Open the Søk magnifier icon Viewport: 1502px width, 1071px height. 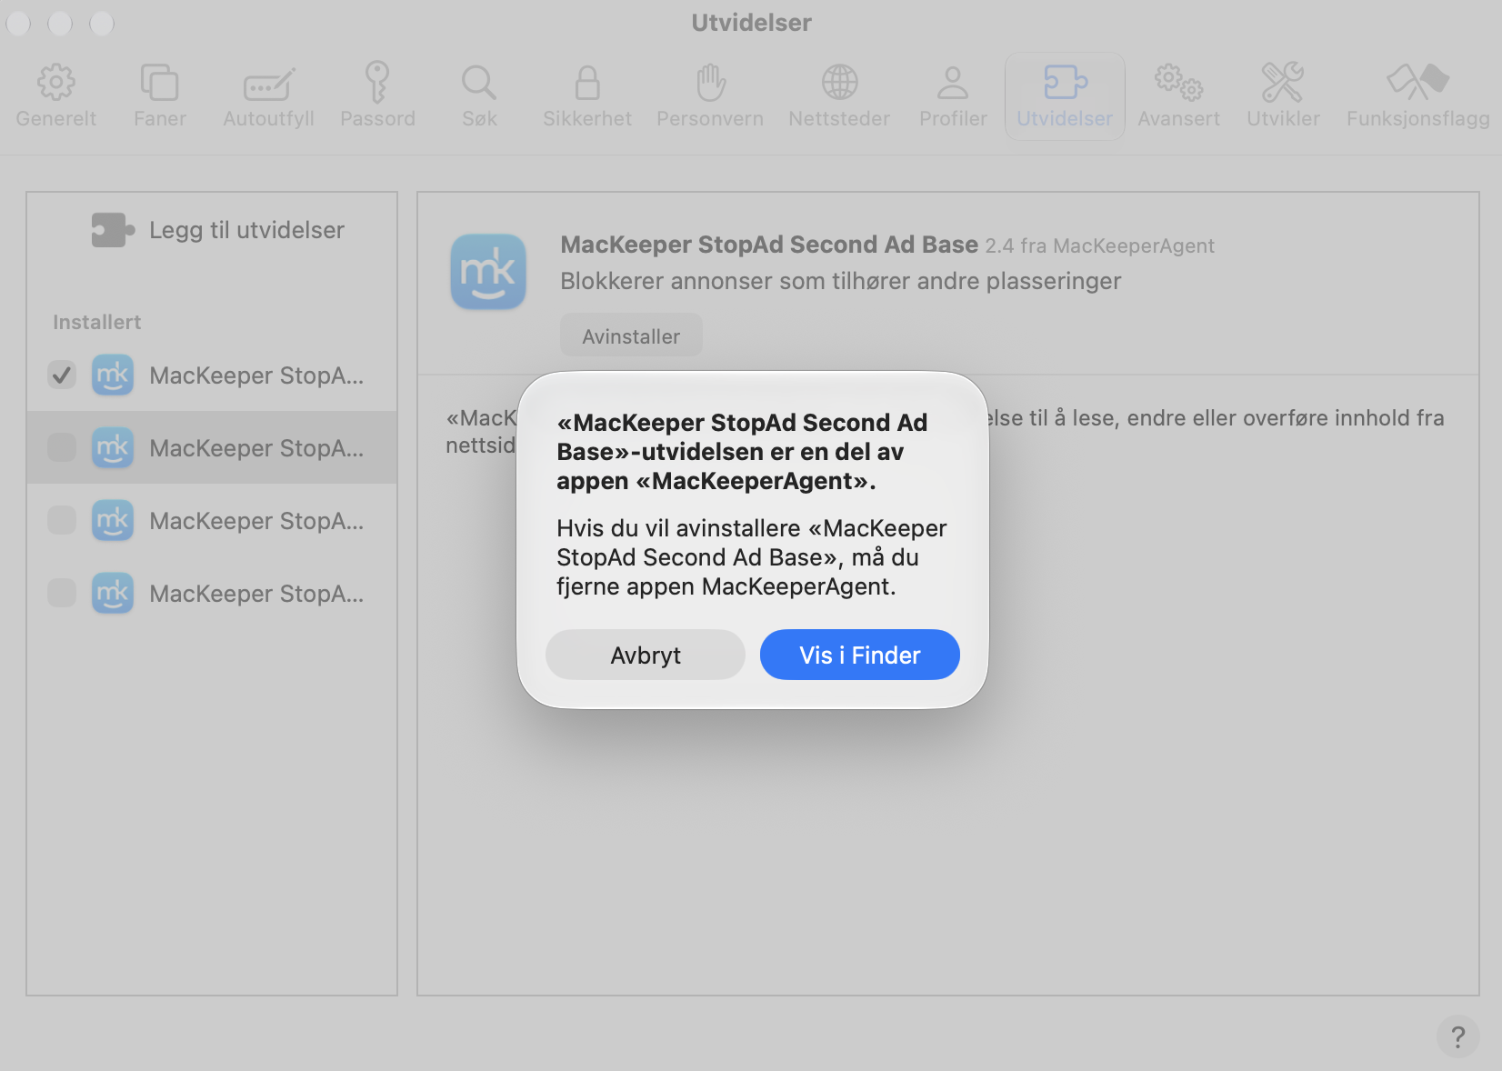click(x=479, y=83)
